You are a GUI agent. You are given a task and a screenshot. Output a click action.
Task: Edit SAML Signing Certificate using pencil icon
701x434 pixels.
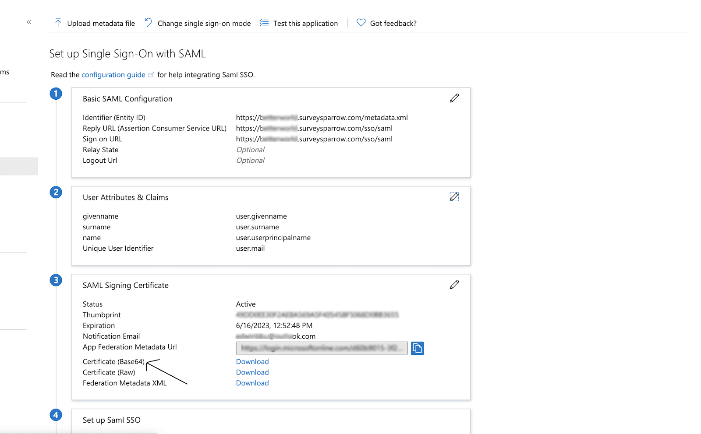pos(454,285)
